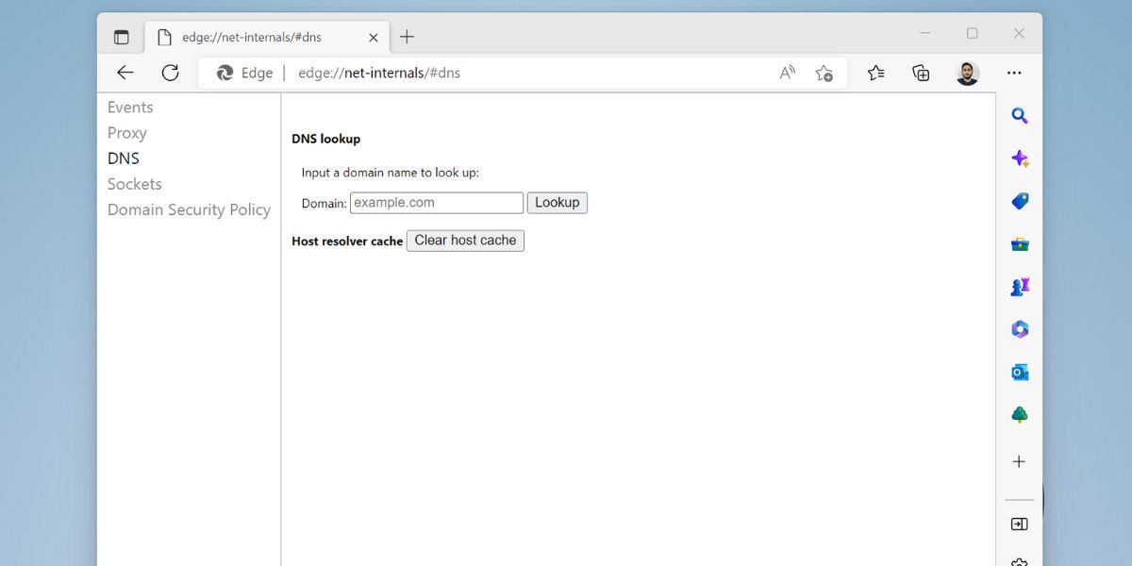Switch to the Proxy section
This screenshot has height=566, width=1132.
pyautogui.click(x=126, y=132)
